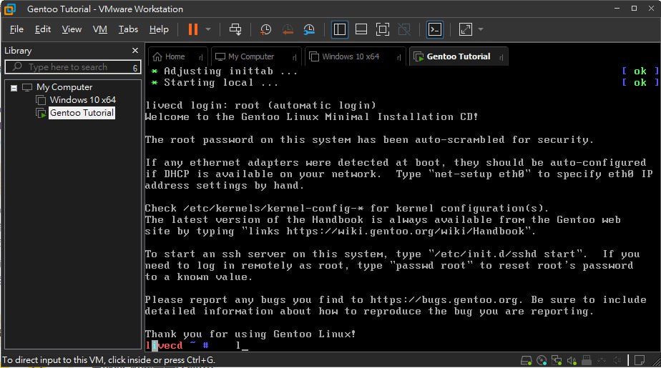Open the message log note icon
The height and width of the screenshot is (368, 661).
[x=640, y=360]
